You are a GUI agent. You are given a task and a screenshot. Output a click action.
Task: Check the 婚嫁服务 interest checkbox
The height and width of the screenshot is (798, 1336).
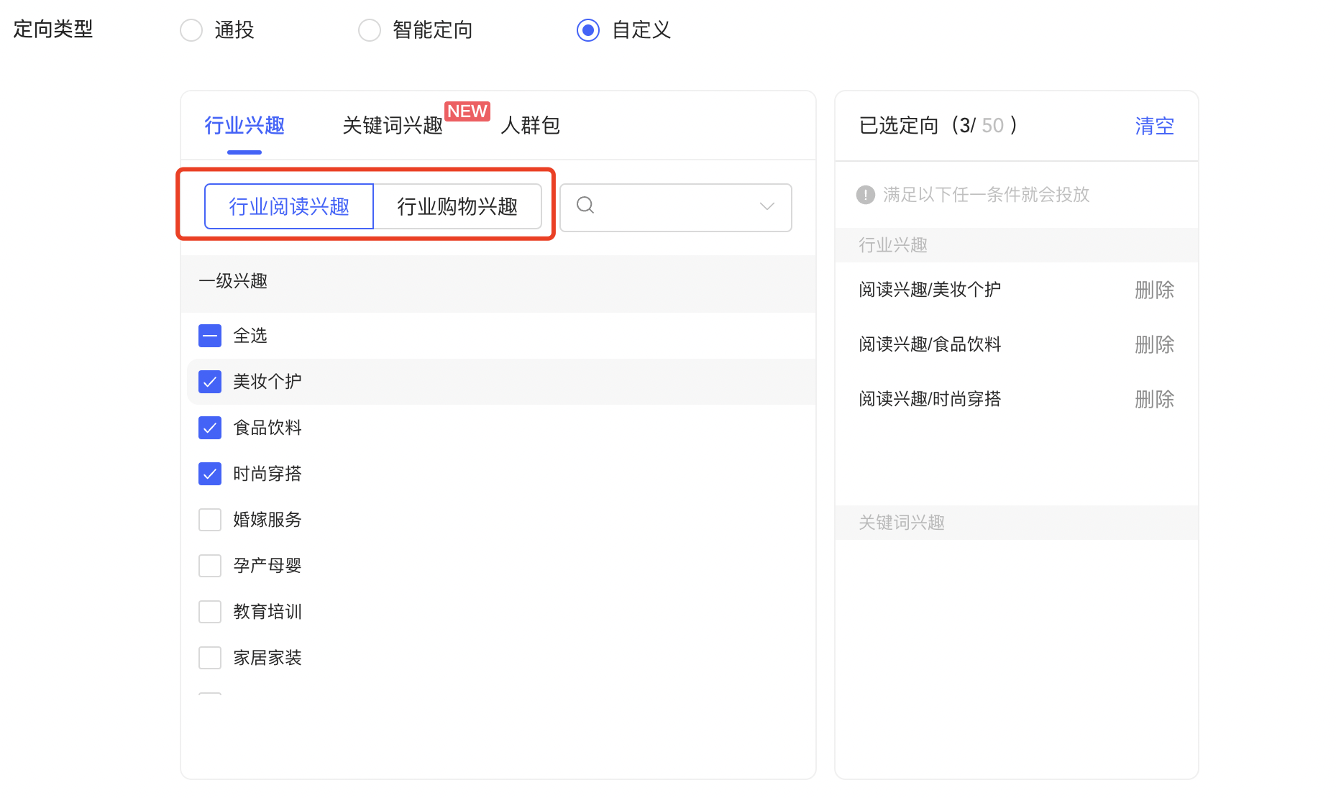pyautogui.click(x=209, y=519)
